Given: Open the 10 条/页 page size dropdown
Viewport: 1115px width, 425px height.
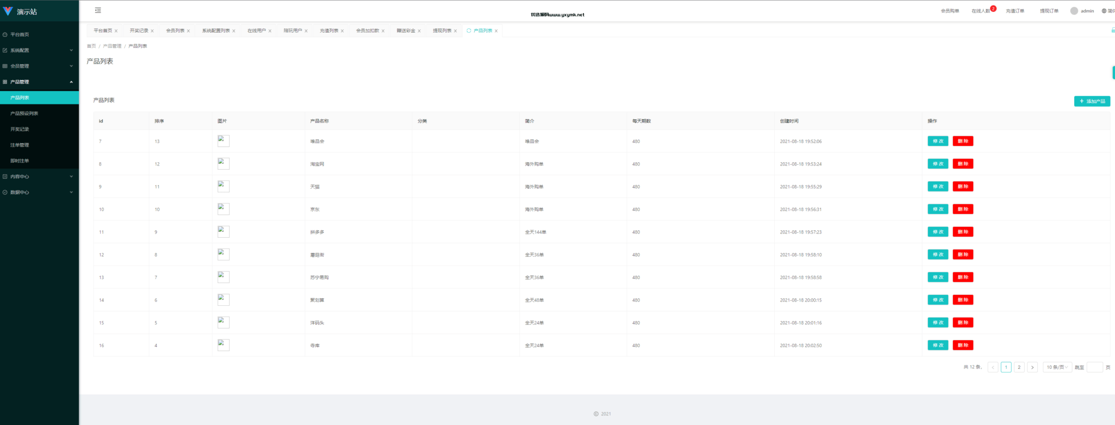Looking at the screenshot, I should point(1057,367).
